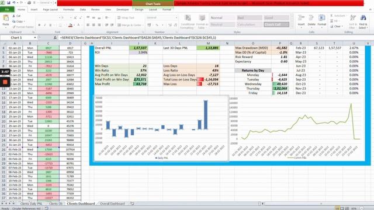
Task: Open the File tab
Action: click(x=7, y=9)
